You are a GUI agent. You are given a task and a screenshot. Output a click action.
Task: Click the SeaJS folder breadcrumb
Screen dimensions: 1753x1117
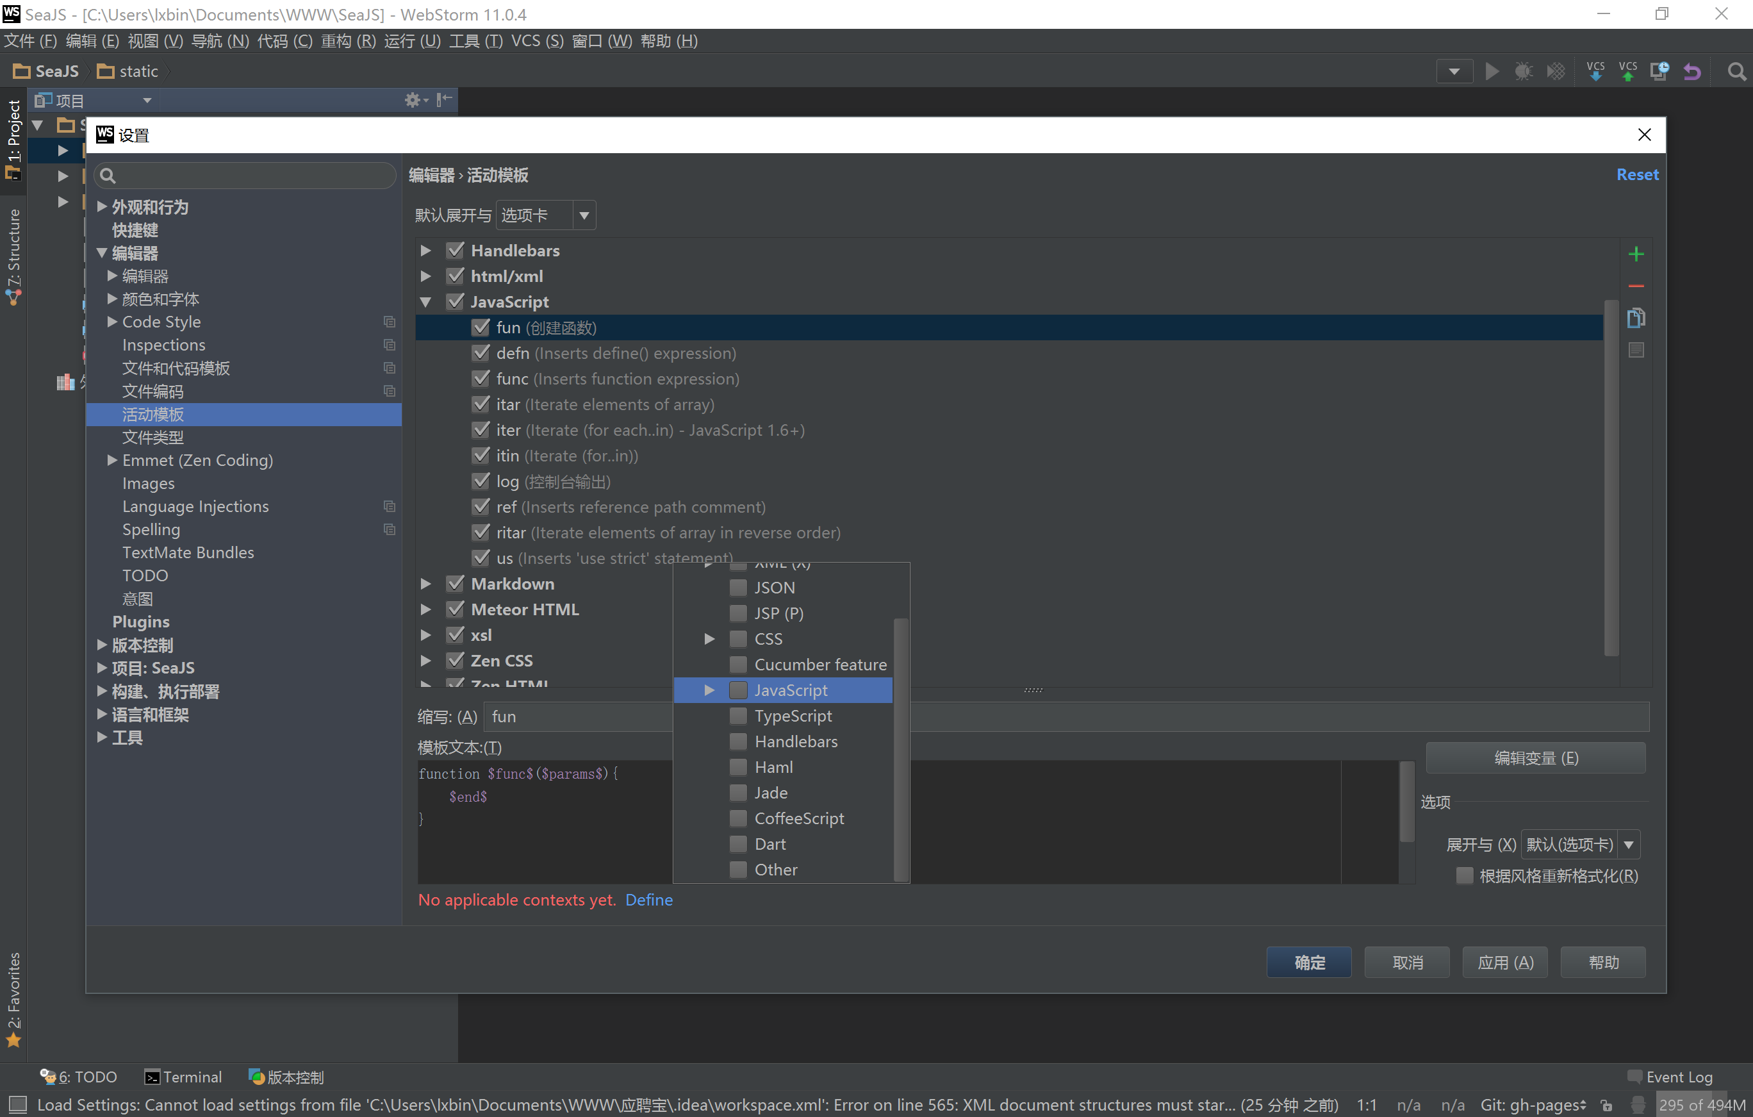[x=47, y=71]
